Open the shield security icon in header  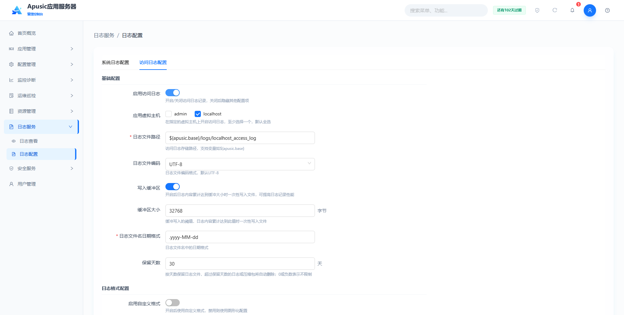(537, 10)
